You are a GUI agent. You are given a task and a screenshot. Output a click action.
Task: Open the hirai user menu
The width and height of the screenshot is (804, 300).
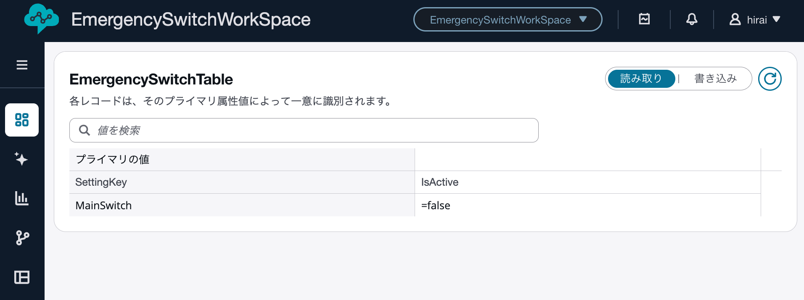coord(755,20)
